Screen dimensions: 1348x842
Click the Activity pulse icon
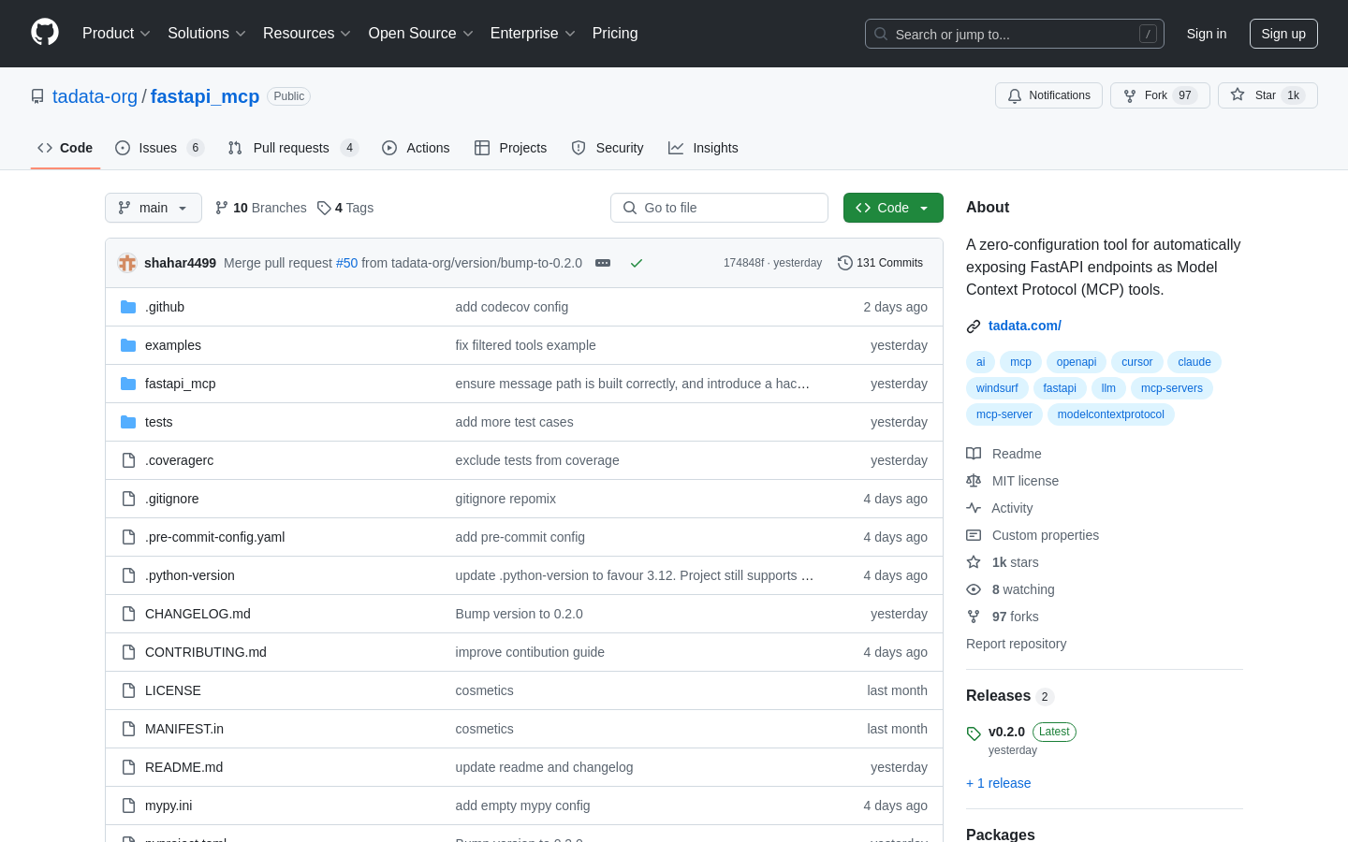[974, 508]
